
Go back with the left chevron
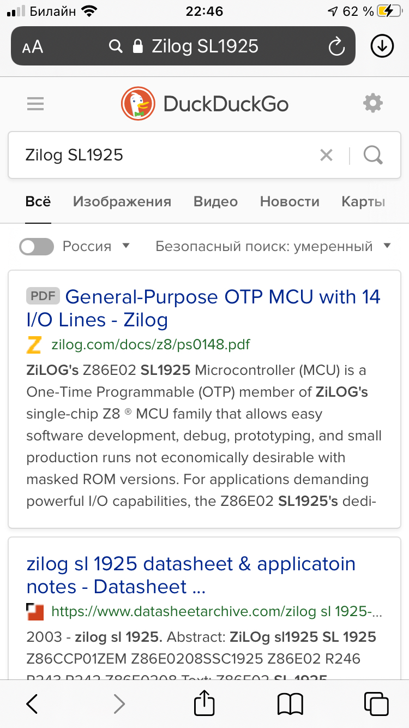point(33,703)
